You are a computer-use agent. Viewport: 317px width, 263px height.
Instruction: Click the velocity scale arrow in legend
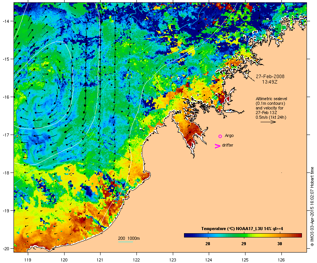[x=268, y=122]
